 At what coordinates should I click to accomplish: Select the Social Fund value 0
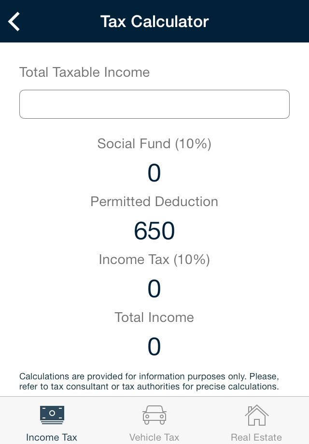[x=154, y=173]
